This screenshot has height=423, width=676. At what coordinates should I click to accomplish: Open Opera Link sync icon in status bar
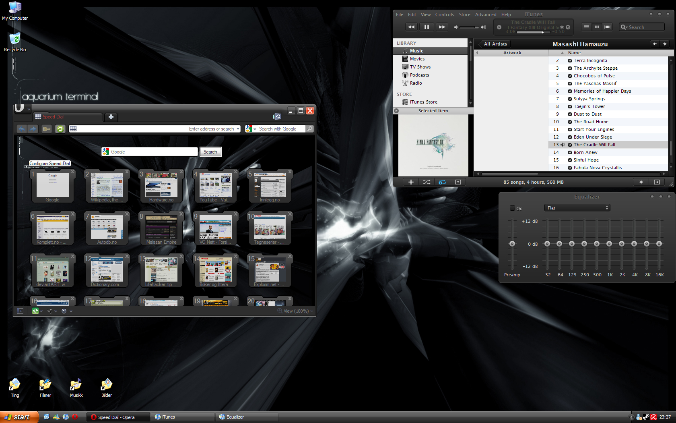(x=35, y=311)
